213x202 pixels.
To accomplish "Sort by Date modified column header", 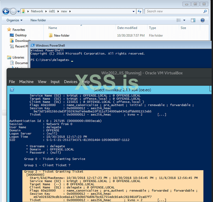I will (x=127, y=28).
